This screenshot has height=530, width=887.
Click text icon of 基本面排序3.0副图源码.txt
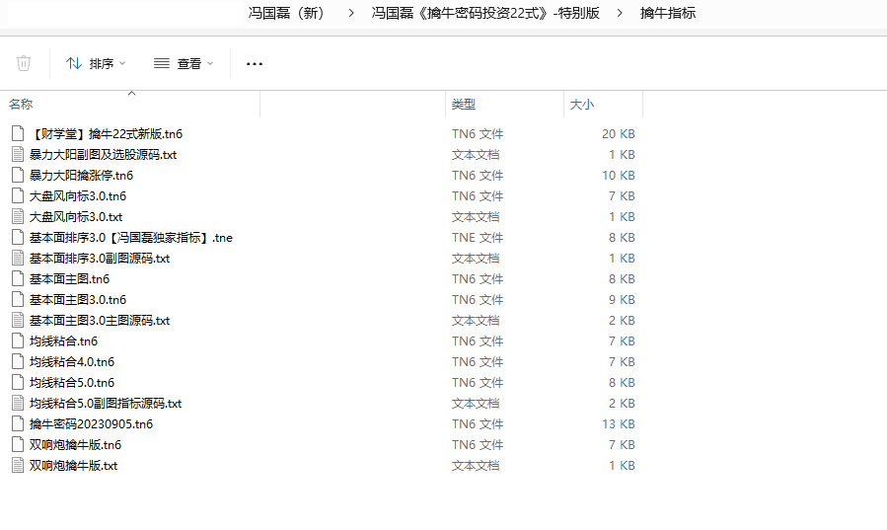click(x=18, y=258)
